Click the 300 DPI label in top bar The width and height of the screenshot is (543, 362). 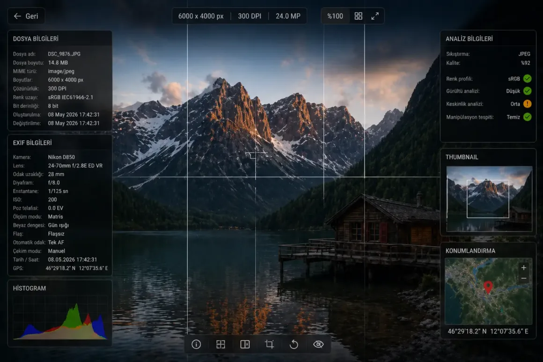tap(249, 16)
